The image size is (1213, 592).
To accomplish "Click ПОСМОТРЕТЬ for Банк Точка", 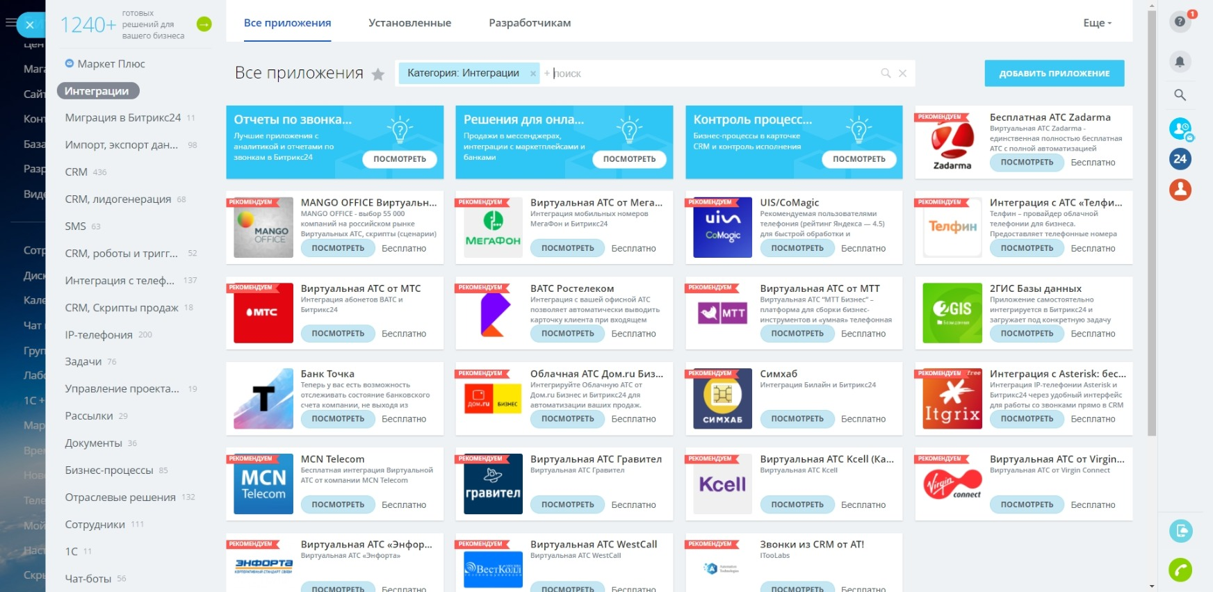I will click(338, 419).
